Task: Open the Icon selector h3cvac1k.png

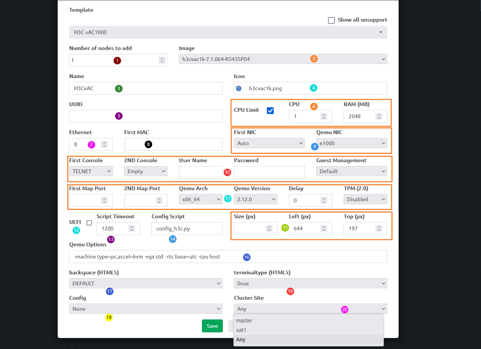Action: point(311,88)
